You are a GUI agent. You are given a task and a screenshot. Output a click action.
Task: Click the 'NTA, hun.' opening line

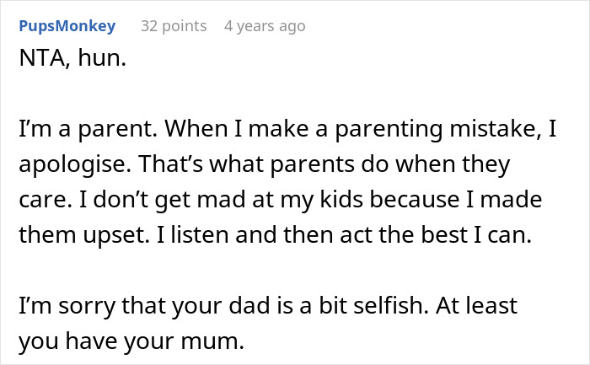tap(69, 61)
